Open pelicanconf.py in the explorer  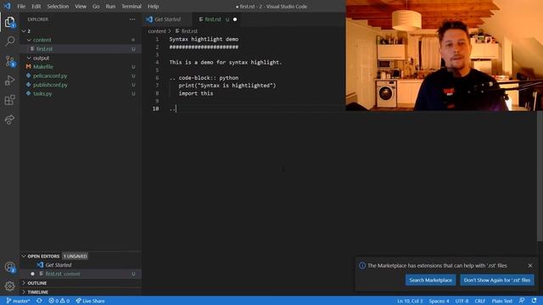pos(81,75)
